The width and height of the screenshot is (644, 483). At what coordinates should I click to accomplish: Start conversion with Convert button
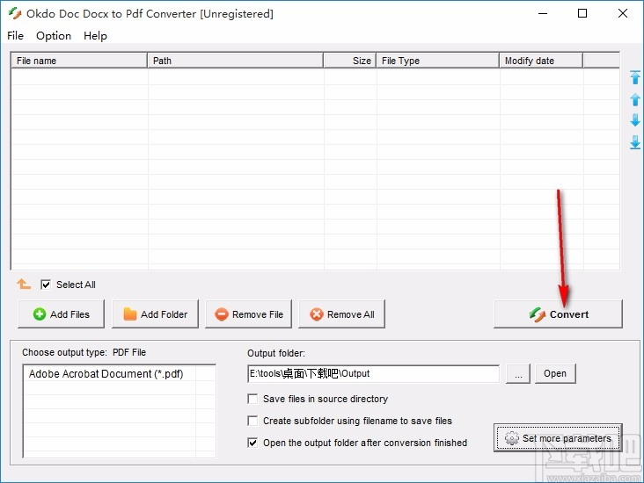click(x=558, y=314)
